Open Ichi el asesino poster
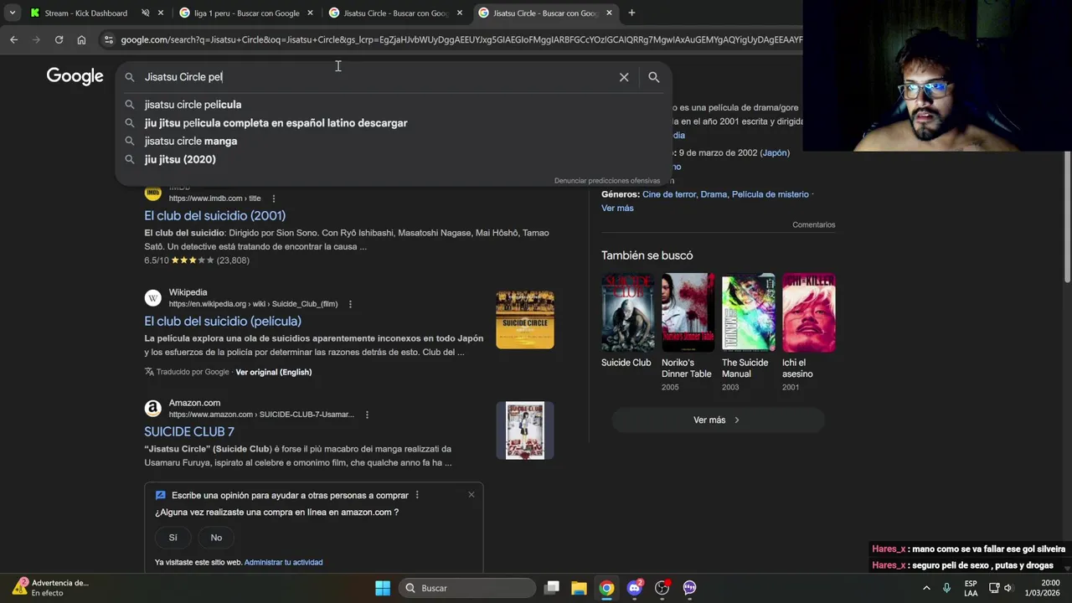The height and width of the screenshot is (603, 1072). pos(808,312)
